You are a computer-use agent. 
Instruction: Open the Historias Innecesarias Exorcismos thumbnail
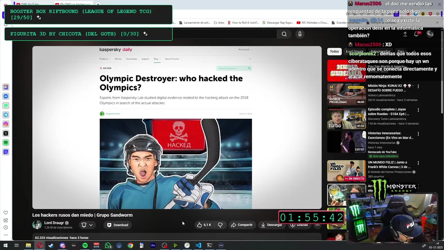point(346,142)
